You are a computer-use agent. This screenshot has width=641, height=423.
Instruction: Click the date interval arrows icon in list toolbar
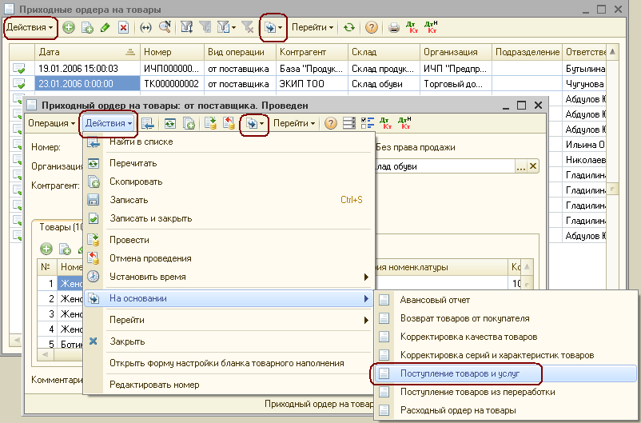146,28
